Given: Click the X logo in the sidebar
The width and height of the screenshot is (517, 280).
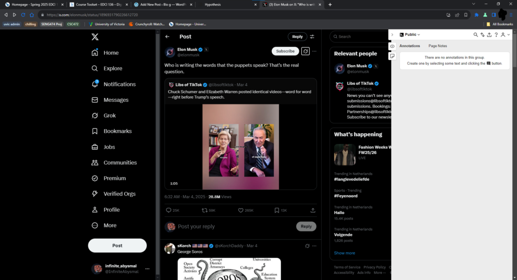Looking at the screenshot, I should [x=95, y=37].
